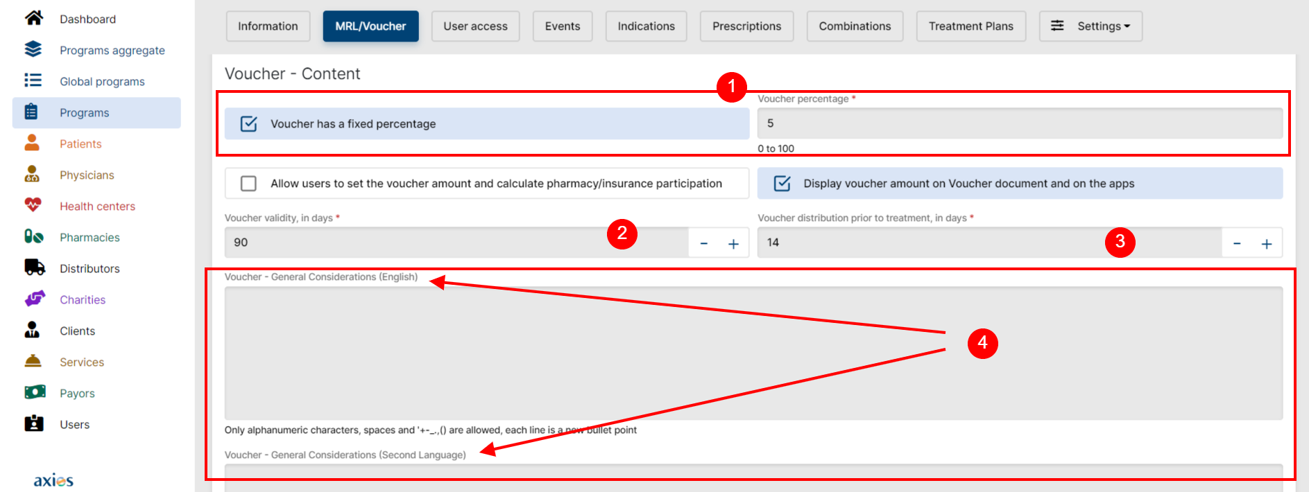Enable allow users to set voucher amount
This screenshot has height=492, width=1309.
(248, 184)
